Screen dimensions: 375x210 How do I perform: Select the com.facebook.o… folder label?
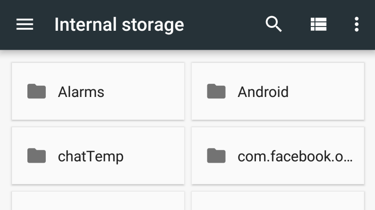(293, 156)
